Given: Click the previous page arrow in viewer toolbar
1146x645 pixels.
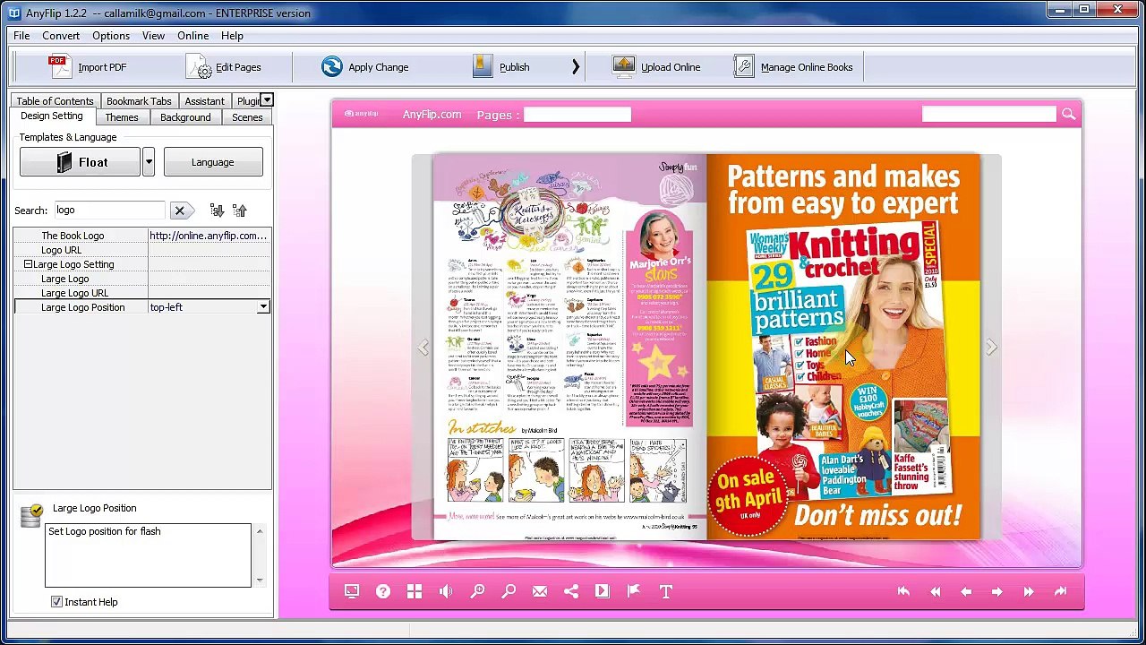Looking at the screenshot, I should [966, 591].
